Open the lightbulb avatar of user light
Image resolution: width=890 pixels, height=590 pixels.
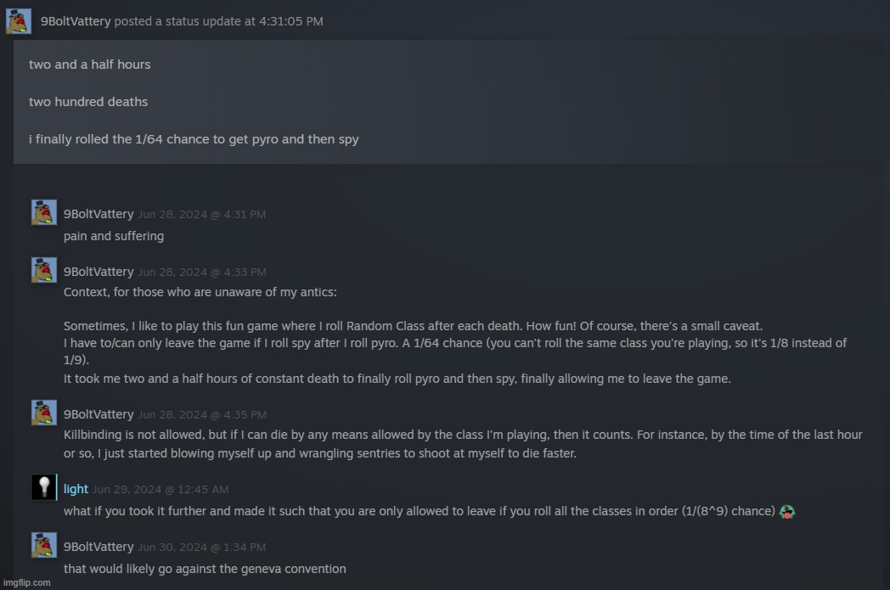pyautogui.click(x=43, y=487)
